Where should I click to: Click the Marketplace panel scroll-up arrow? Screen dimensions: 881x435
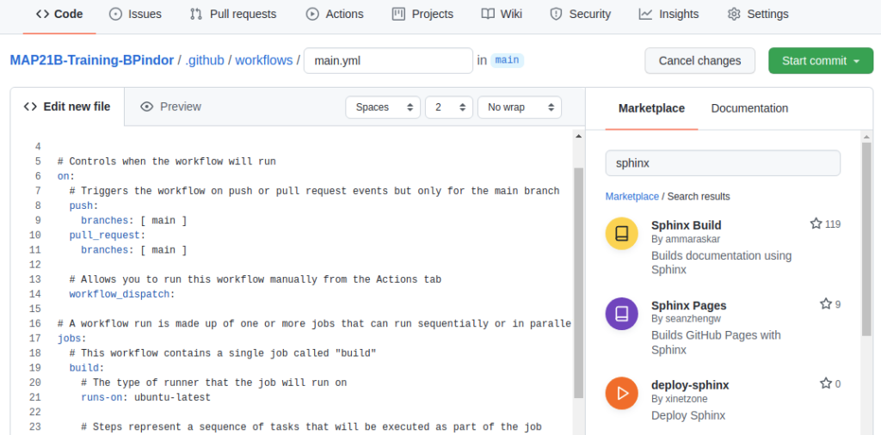click(867, 137)
